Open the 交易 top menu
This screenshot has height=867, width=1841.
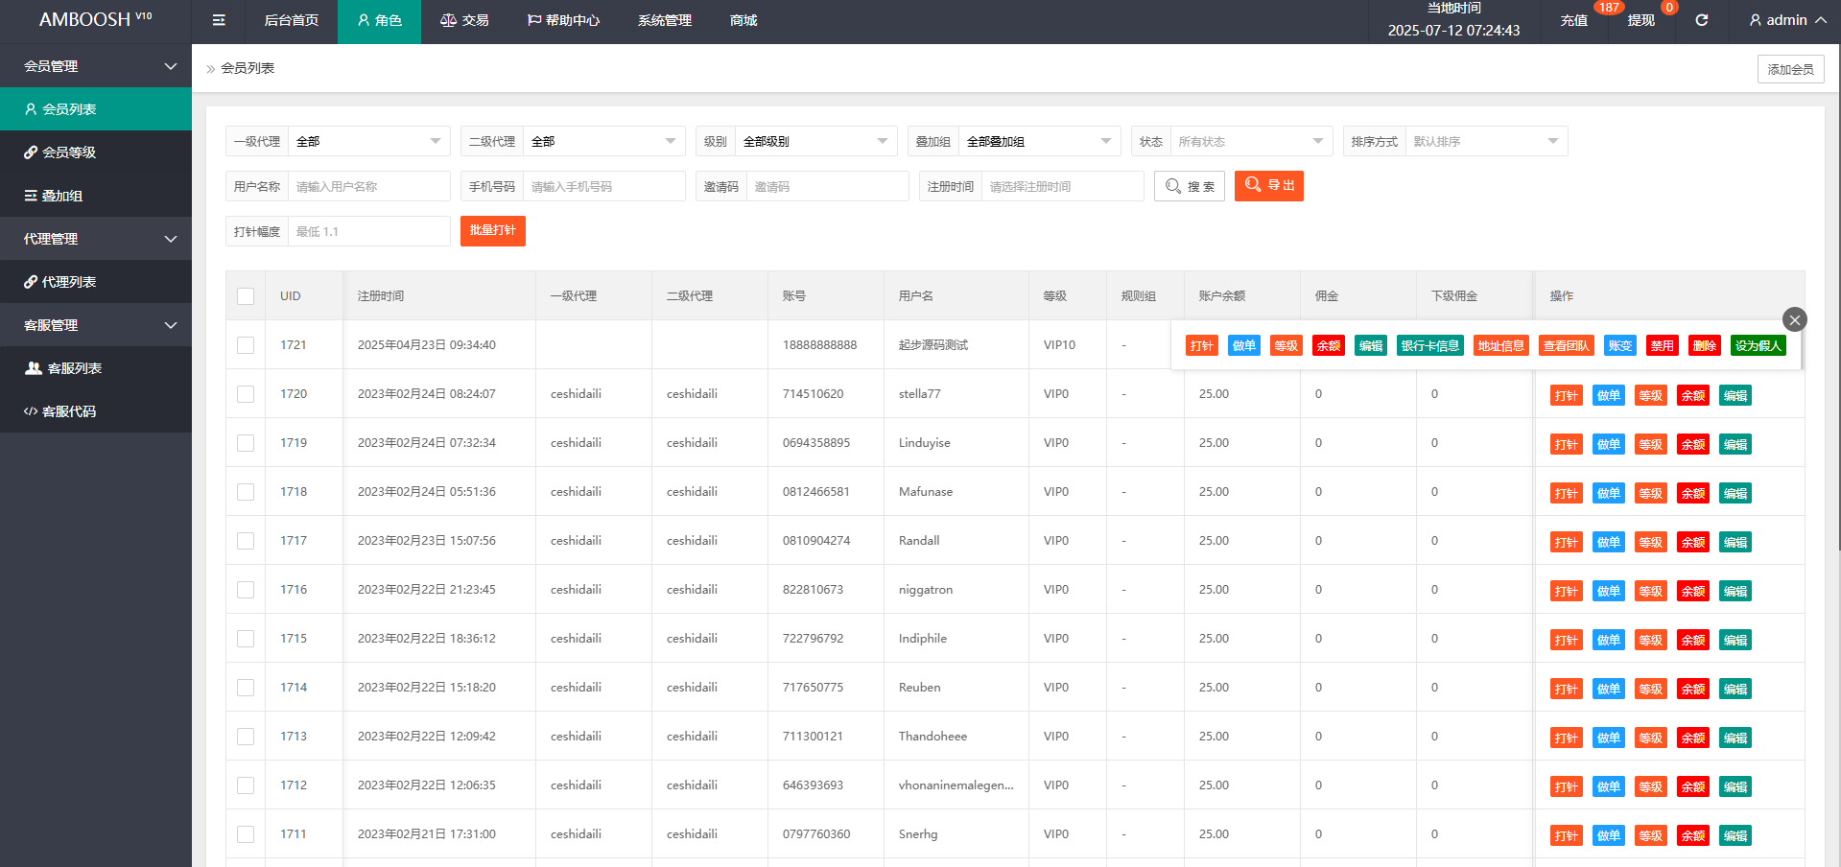464,20
